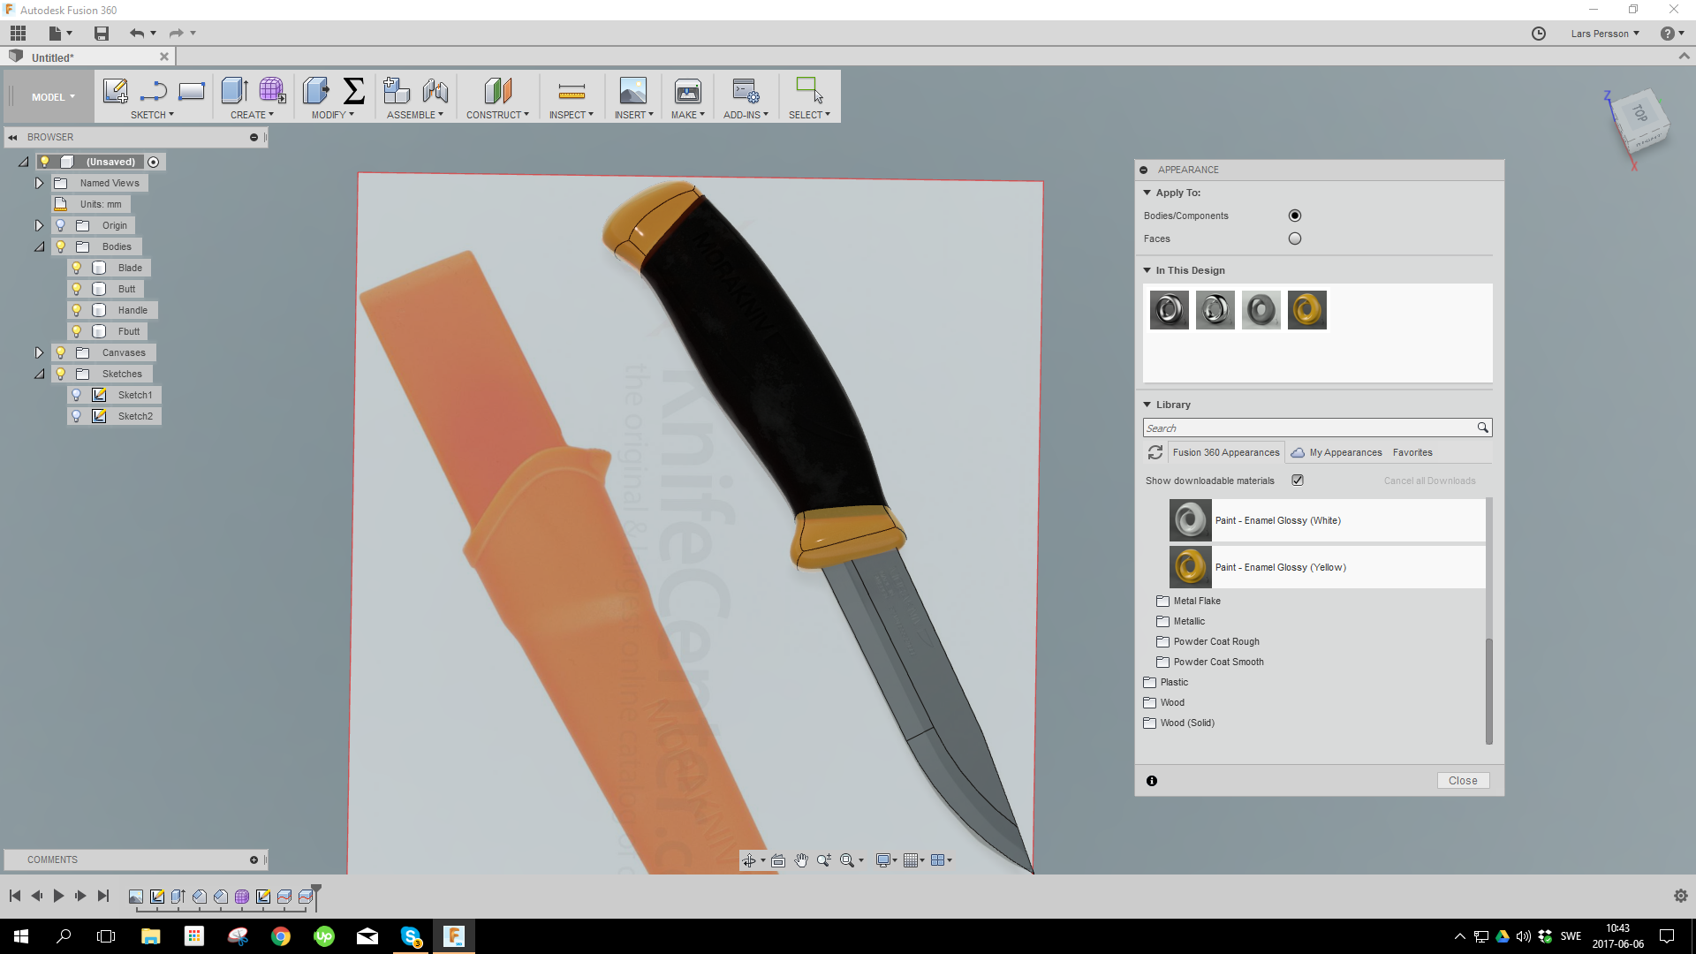The width and height of the screenshot is (1696, 954).
Task: Enable the Faces radio button under Apply To
Action: [x=1295, y=238]
